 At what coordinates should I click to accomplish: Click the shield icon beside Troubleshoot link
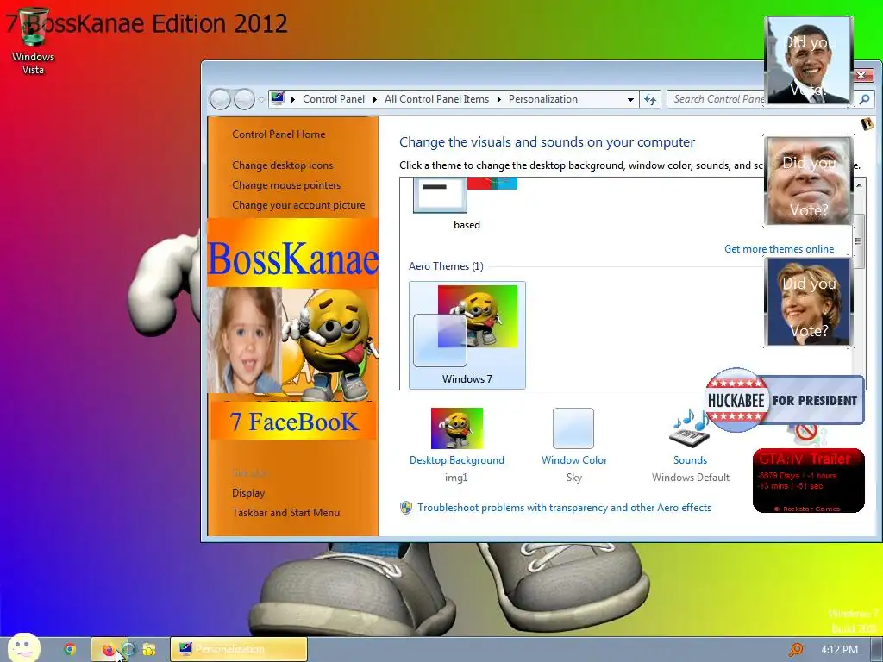(x=406, y=507)
